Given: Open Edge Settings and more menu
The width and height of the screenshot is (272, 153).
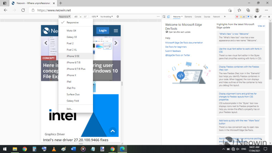Looking at the screenshot, I should [266, 10].
